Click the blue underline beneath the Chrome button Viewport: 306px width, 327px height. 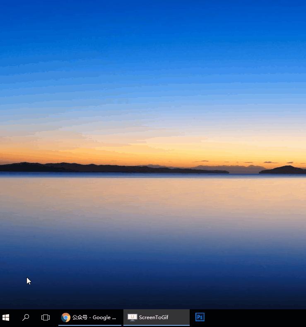point(90,325)
